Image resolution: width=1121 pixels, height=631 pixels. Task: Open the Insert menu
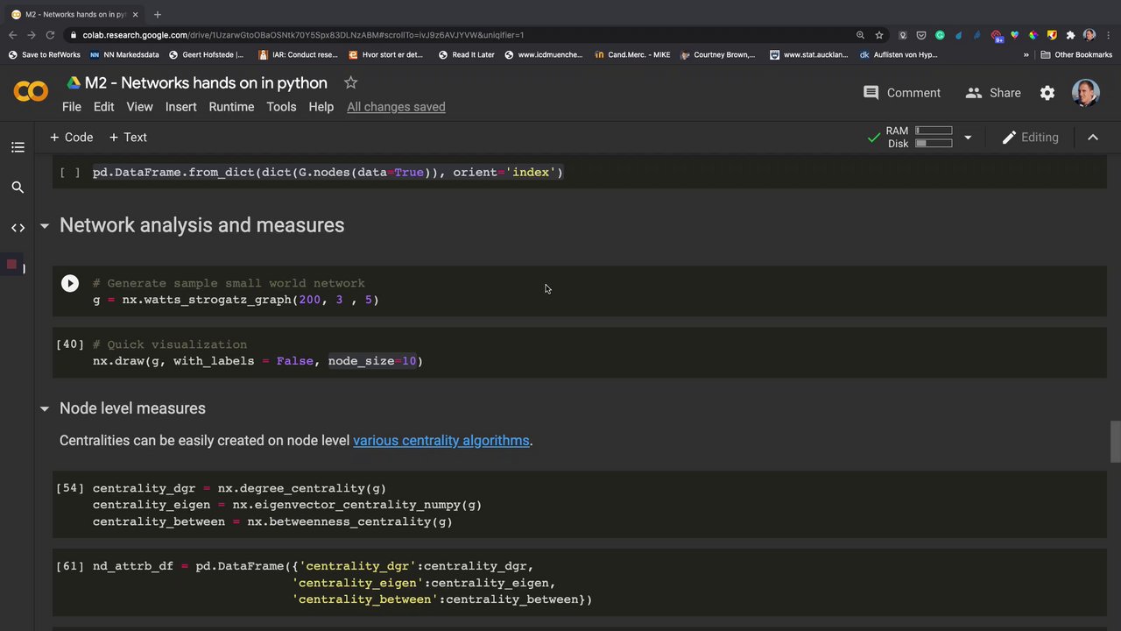click(180, 107)
